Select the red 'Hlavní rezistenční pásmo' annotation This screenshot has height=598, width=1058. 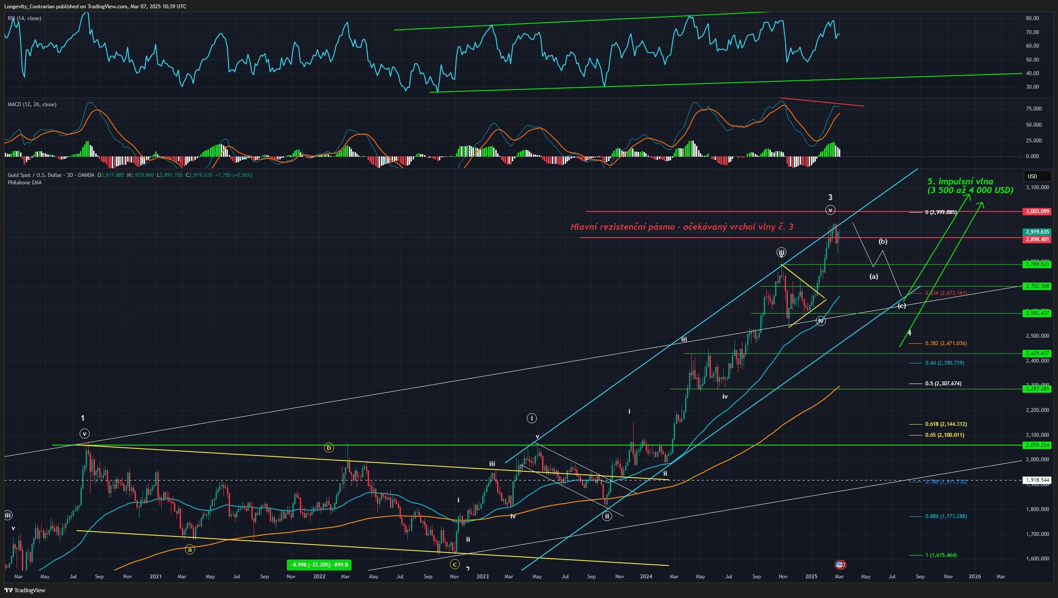pos(682,227)
